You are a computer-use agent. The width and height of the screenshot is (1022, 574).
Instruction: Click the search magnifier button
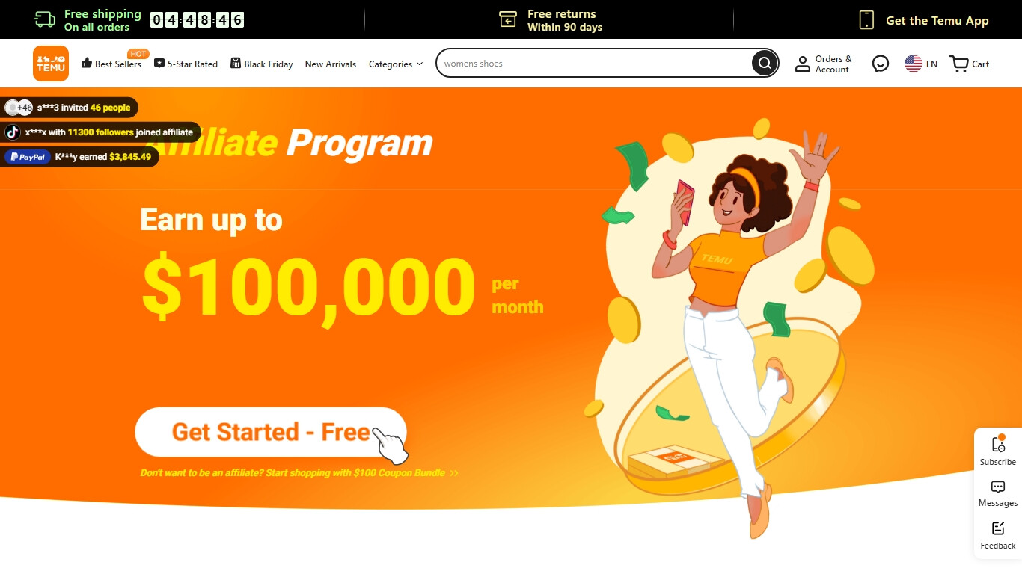(765, 64)
